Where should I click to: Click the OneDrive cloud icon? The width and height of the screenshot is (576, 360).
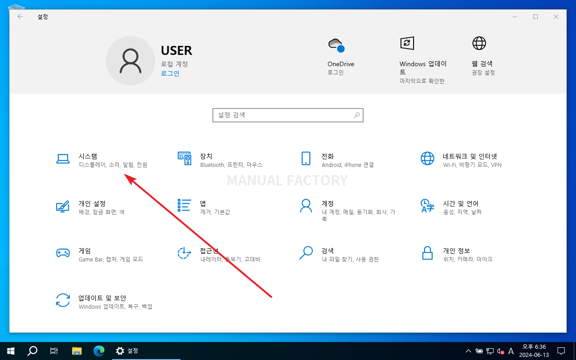(x=337, y=45)
